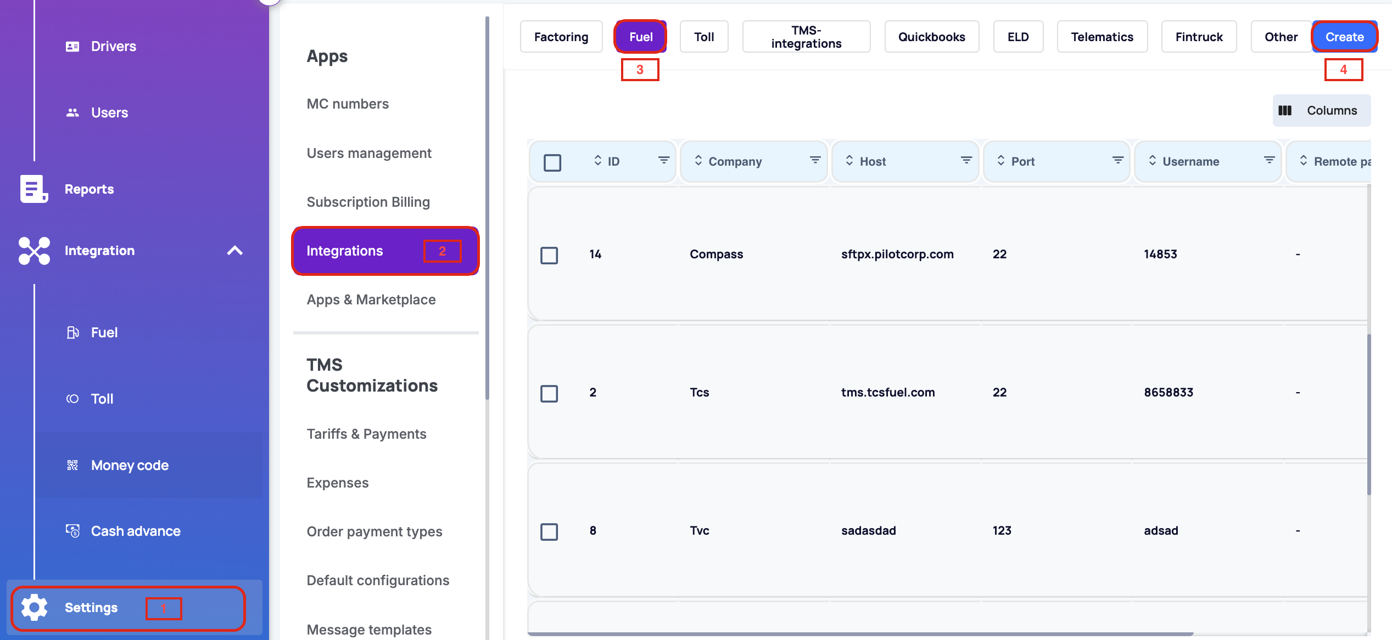Click the Integration network icon
Image resolution: width=1392 pixels, height=640 pixels.
tap(34, 251)
